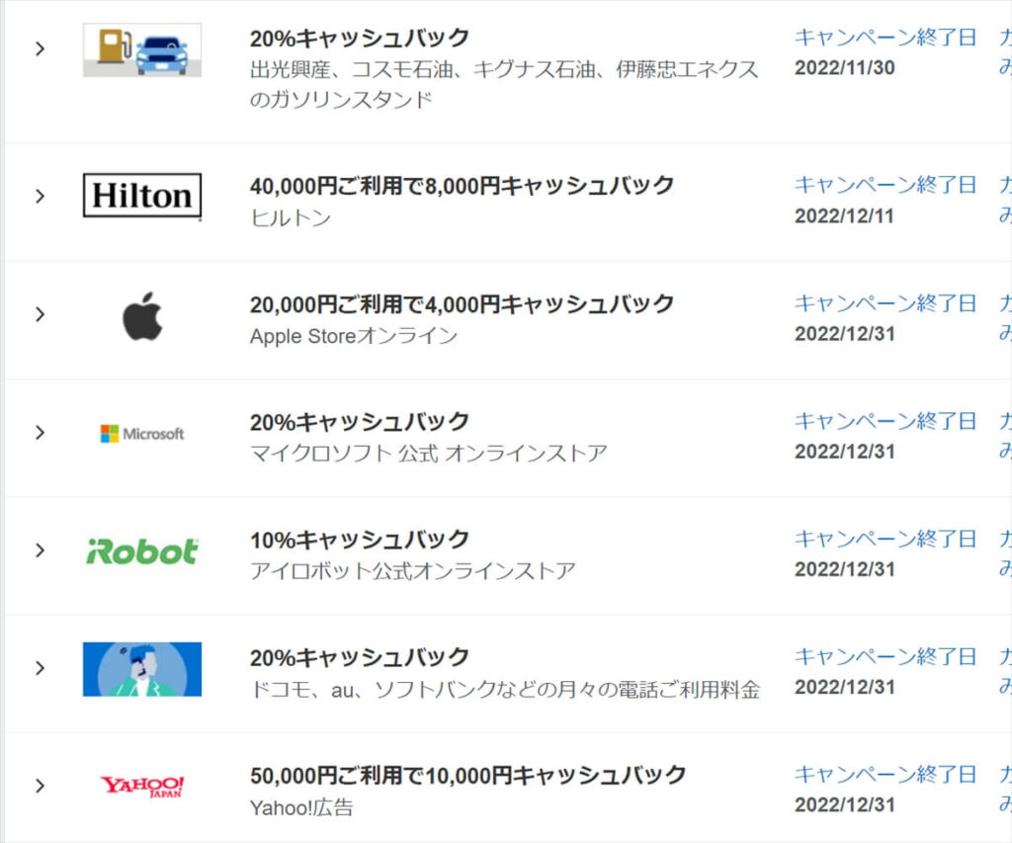Expand the Hilton offer chevron

click(40, 197)
